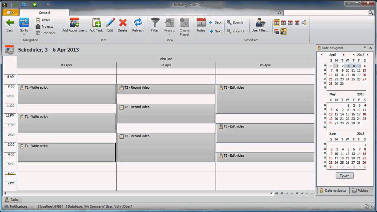This screenshot has height=212, width=377.
Task: Open the application menu button
Action: pos(11,12)
